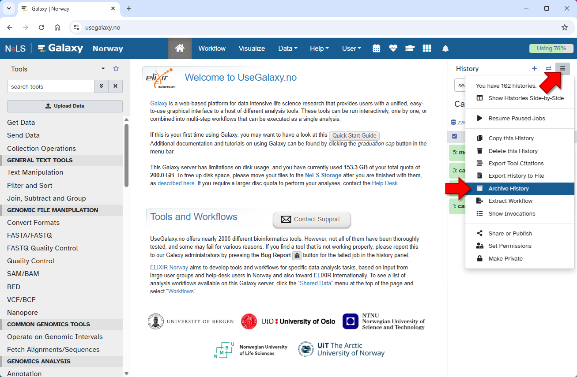The width and height of the screenshot is (577, 377).
Task: Click the Using 76% storage meter
Action: [551, 49]
